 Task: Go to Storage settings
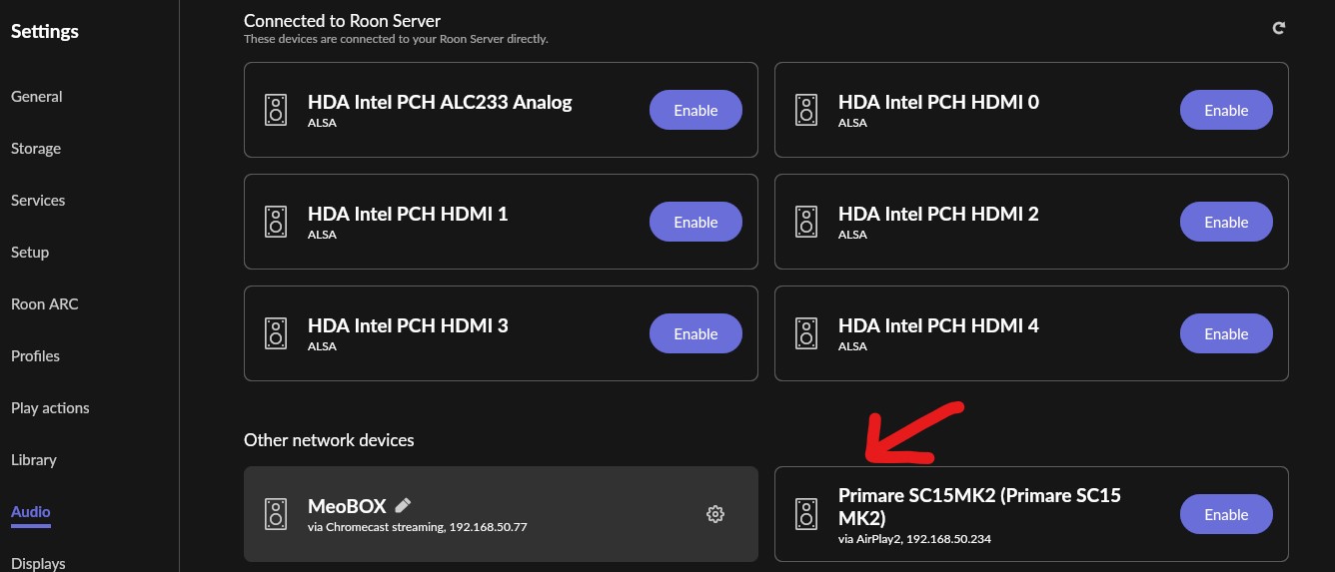[x=36, y=149]
